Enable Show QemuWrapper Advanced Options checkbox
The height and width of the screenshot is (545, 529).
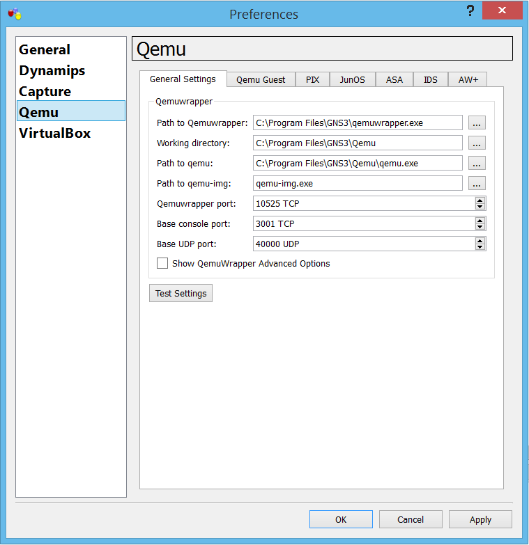[162, 263]
